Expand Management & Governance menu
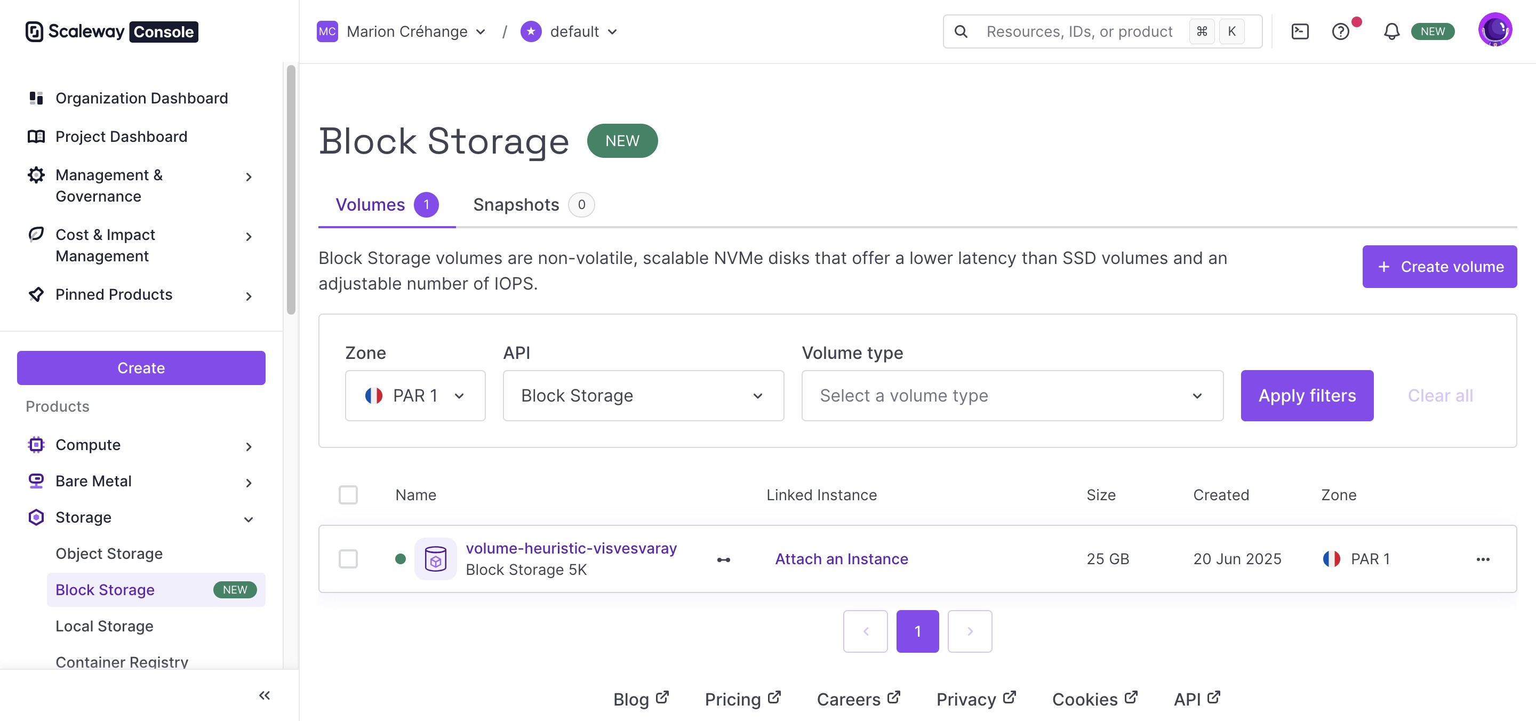Viewport: 1536px width, 721px height. point(249,177)
